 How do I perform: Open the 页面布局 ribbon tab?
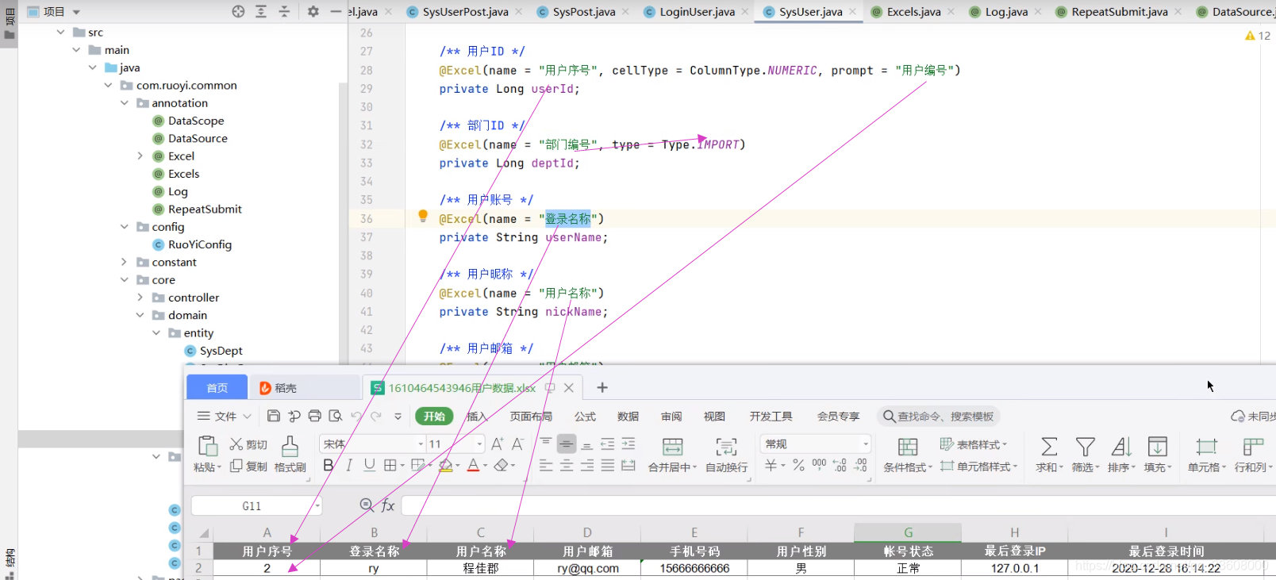click(x=531, y=416)
